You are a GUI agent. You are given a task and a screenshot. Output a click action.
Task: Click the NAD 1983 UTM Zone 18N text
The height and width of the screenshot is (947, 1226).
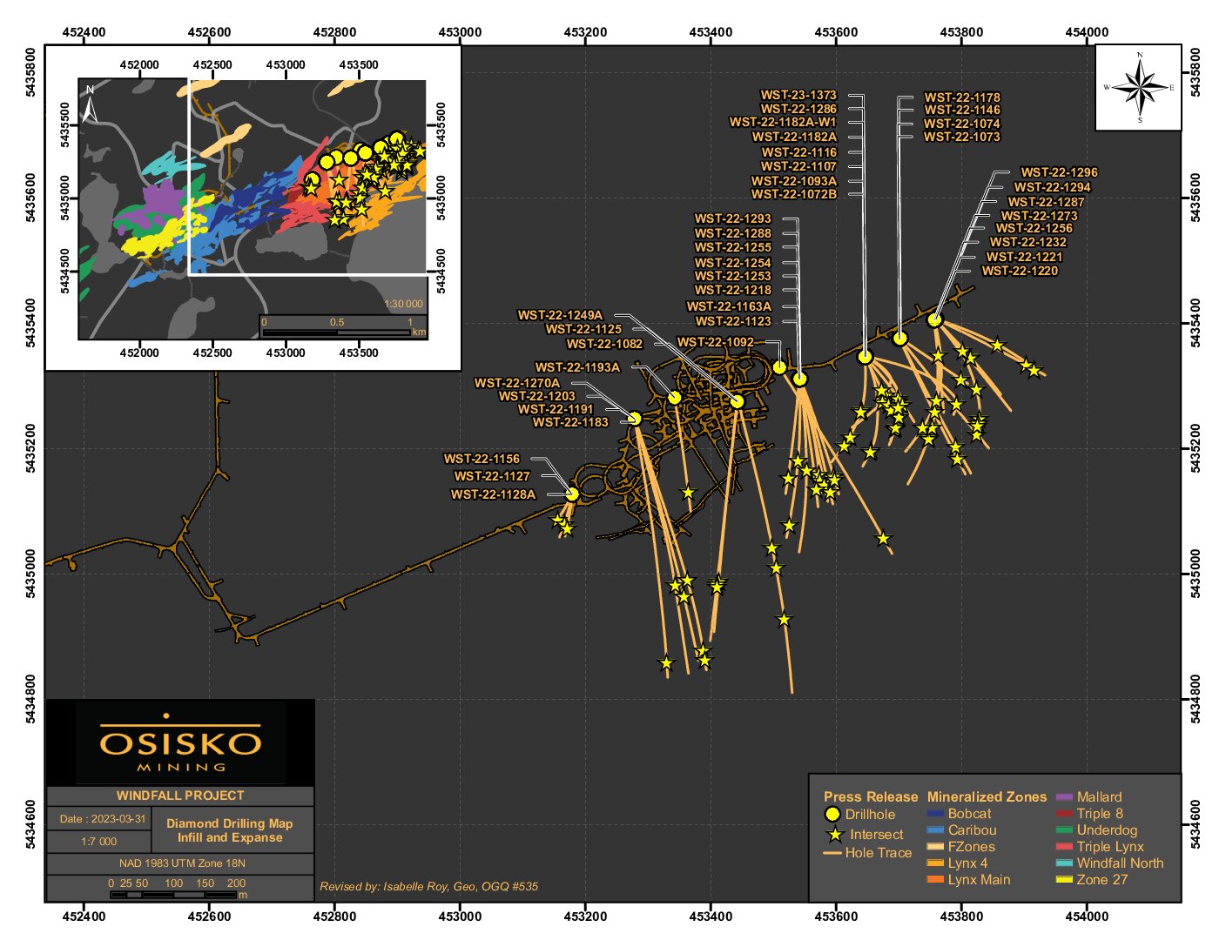[x=181, y=863]
